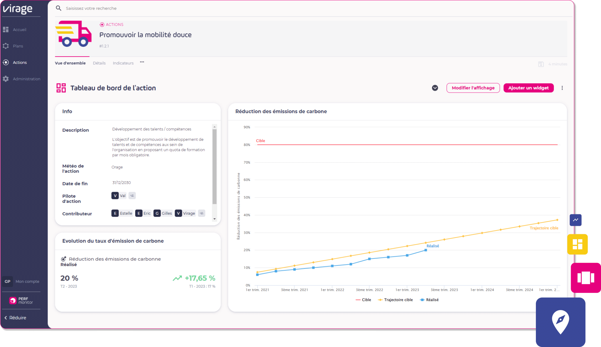Toggle the action dashboard collapse chevron
This screenshot has width=601, height=347.
435,88
